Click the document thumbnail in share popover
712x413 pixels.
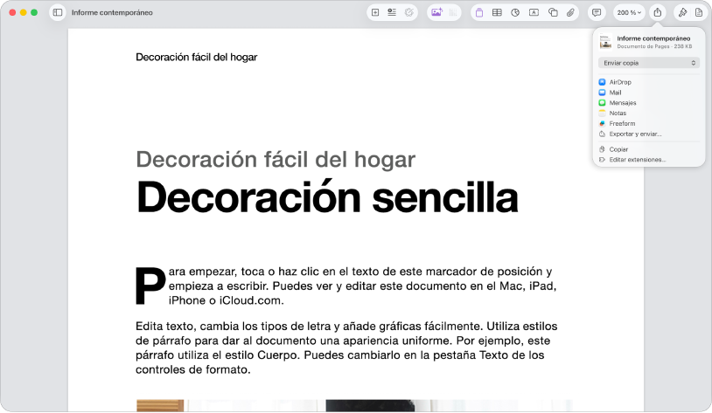tap(605, 42)
